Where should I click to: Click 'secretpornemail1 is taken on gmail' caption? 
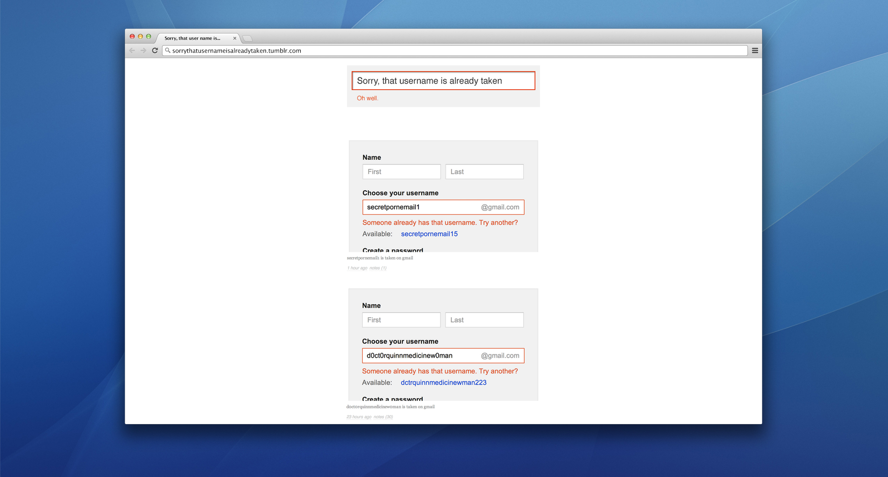coord(380,258)
